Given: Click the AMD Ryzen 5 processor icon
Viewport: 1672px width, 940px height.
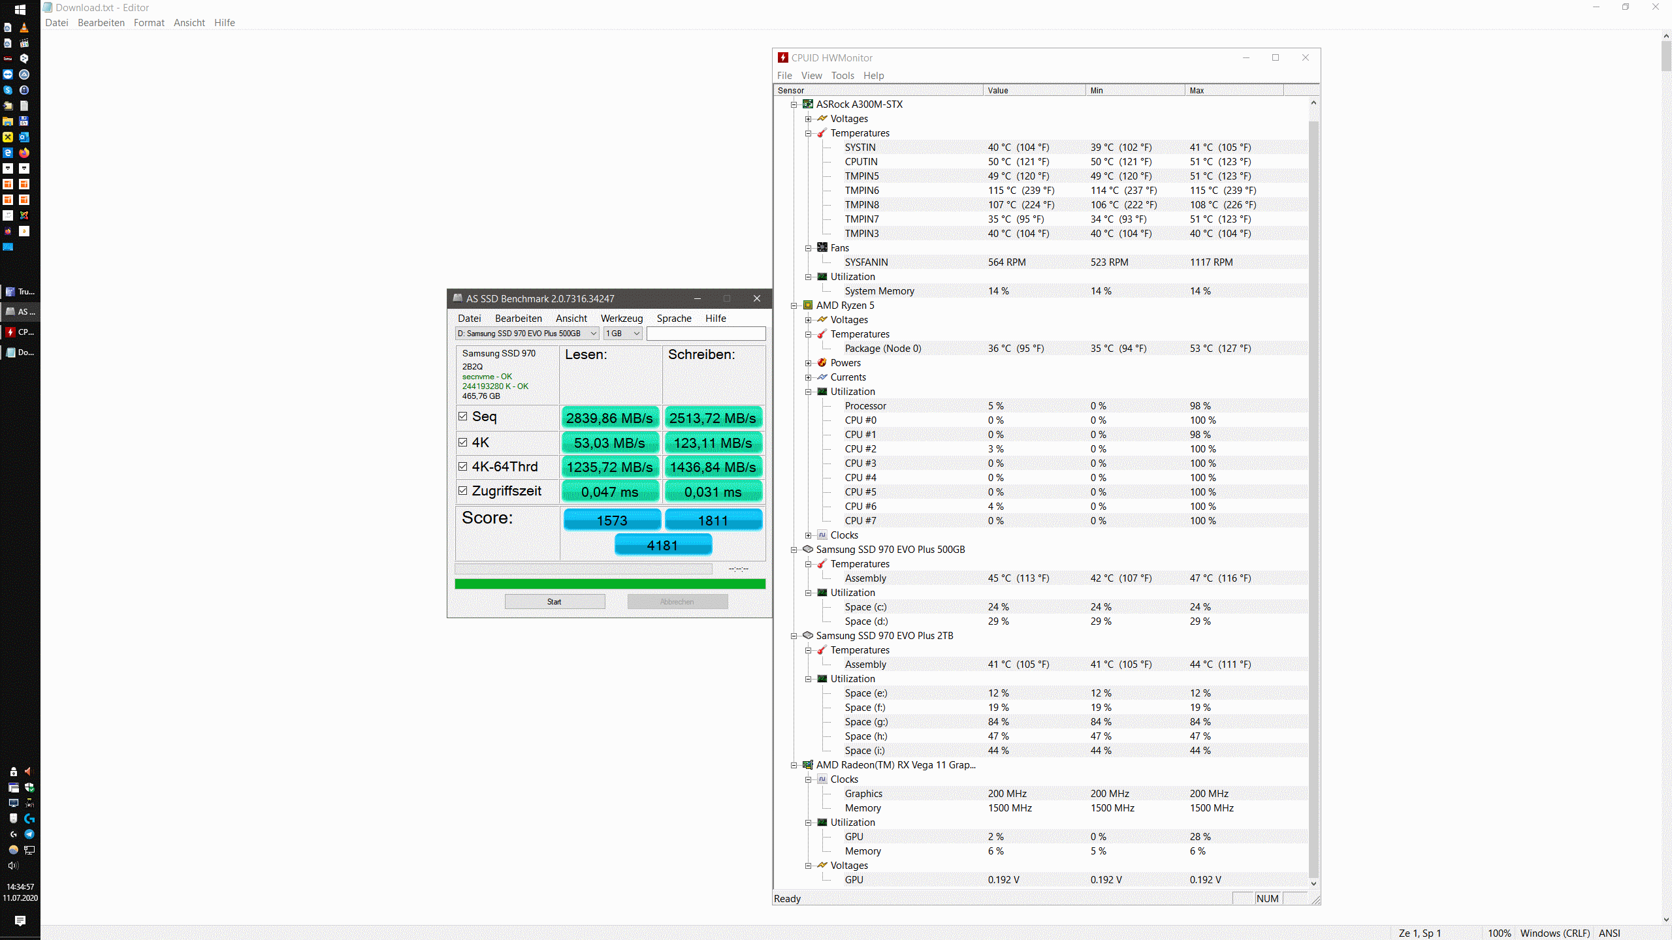Looking at the screenshot, I should pyautogui.click(x=808, y=305).
